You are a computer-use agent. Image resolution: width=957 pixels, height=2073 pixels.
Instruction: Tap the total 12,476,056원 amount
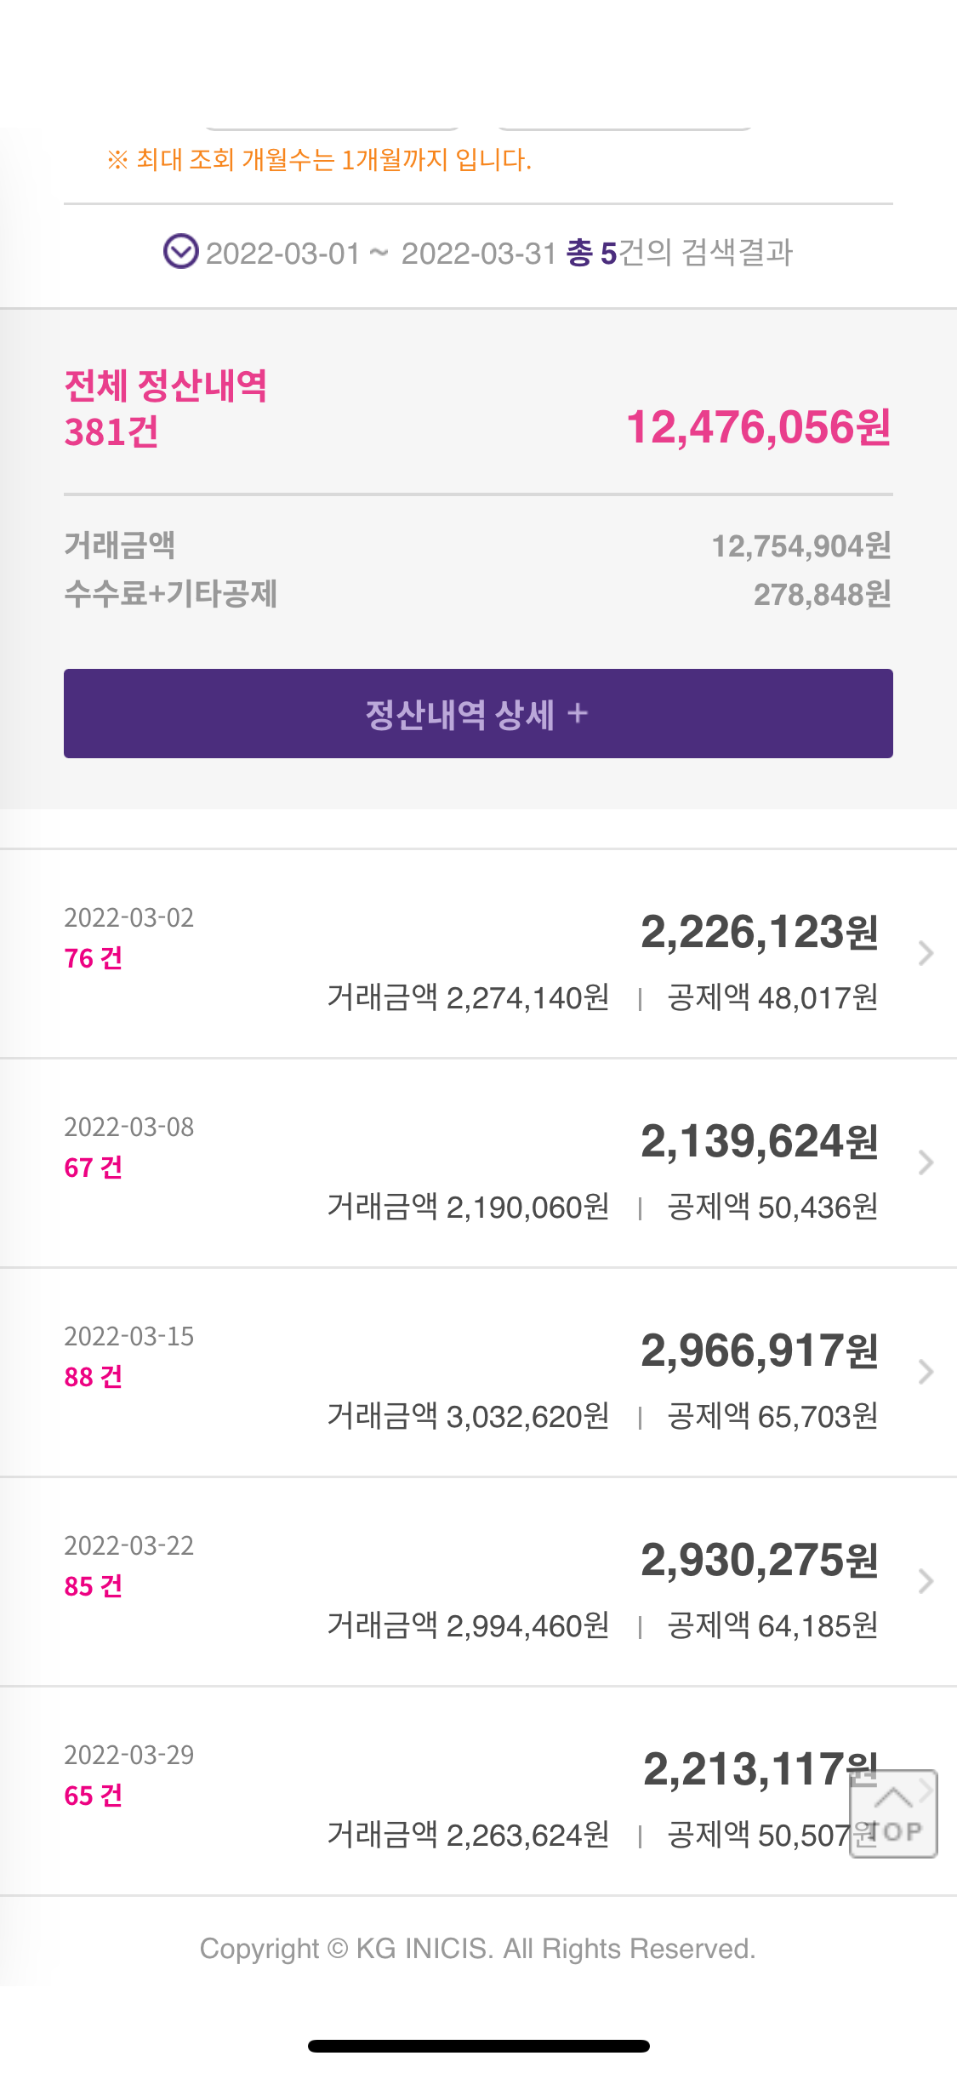click(x=758, y=427)
